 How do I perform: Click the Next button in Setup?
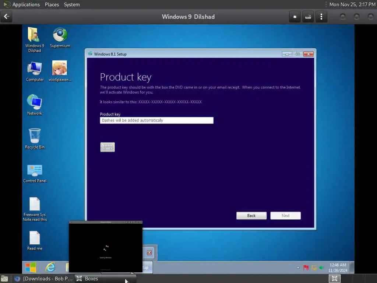point(285,216)
